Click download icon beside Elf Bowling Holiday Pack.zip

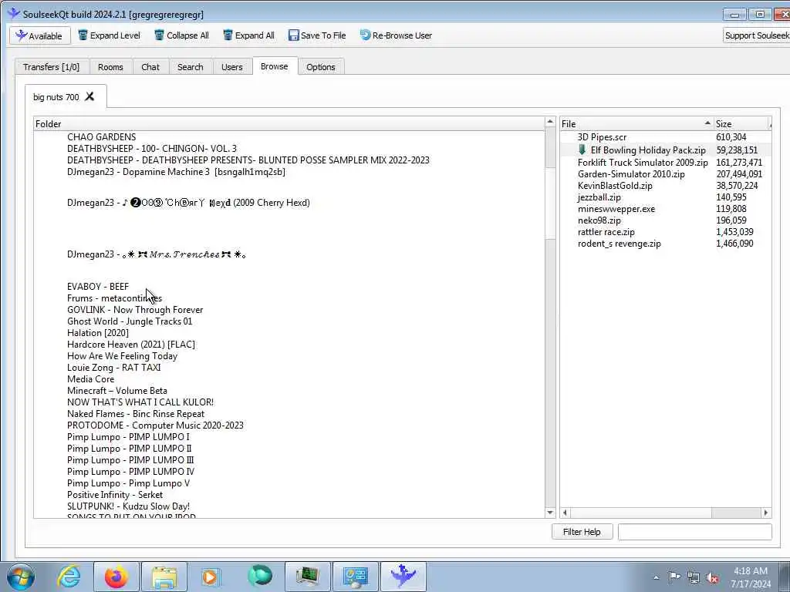(582, 150)
